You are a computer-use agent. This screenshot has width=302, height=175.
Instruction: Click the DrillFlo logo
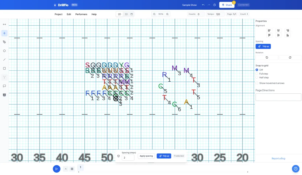click(x=61, y=5)
